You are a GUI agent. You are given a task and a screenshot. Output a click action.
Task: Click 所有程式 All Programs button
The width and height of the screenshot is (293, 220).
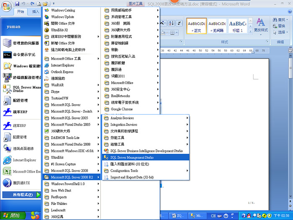click(21, 195)
